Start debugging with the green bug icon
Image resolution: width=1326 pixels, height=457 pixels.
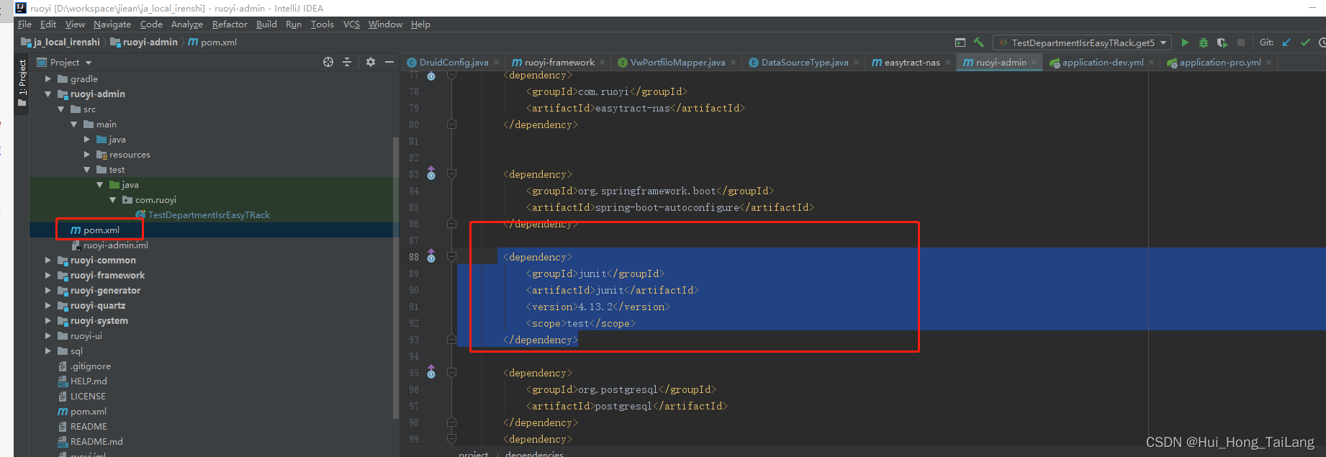coord(1203,42)
